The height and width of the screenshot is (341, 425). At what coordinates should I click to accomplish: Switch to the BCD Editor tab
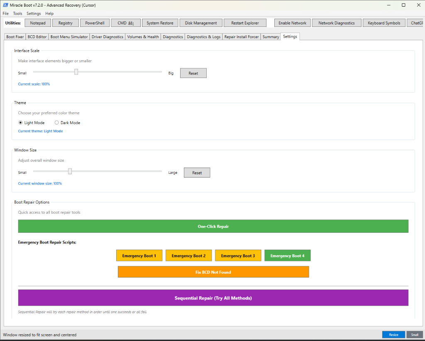[x=37, y=37]
